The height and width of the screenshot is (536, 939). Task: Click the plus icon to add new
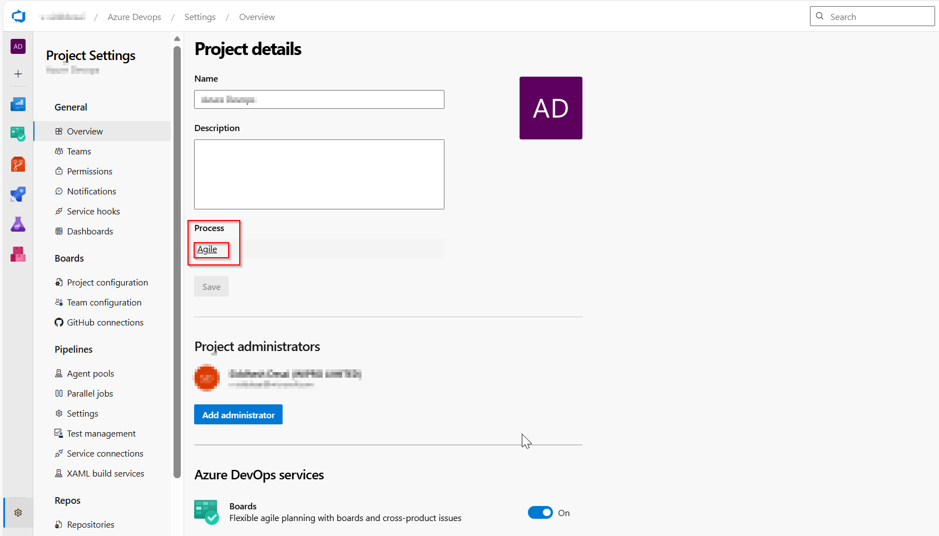pyautogui.click(x=18, y=74)
